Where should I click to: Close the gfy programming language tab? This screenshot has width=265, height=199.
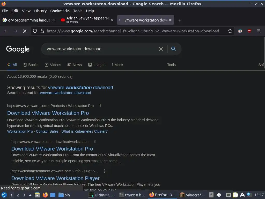(54, 20)
